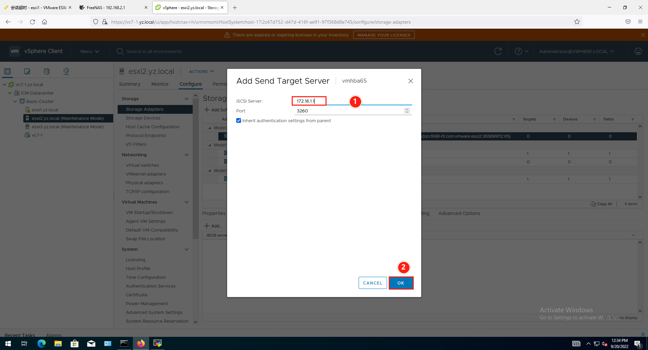The height and width of the screenshot is (350, 648).
Task: Open the Storage inventory view icon
Action: click(46, 71)
